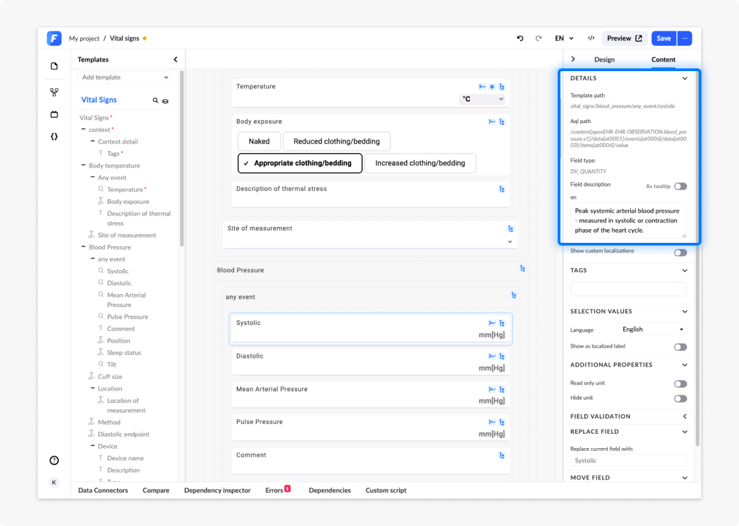Undo the last change
This screenshot has height=526, width=739.
[x=520, y=38]
